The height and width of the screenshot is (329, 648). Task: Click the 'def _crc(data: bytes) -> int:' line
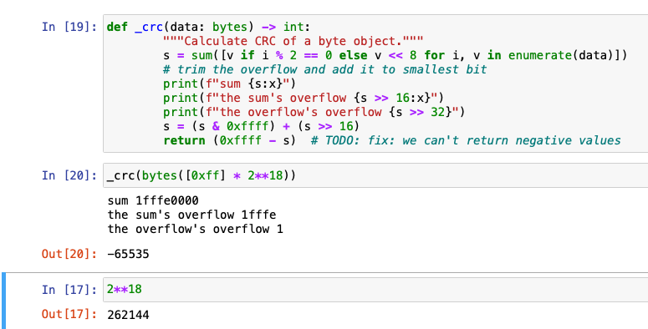208,27
